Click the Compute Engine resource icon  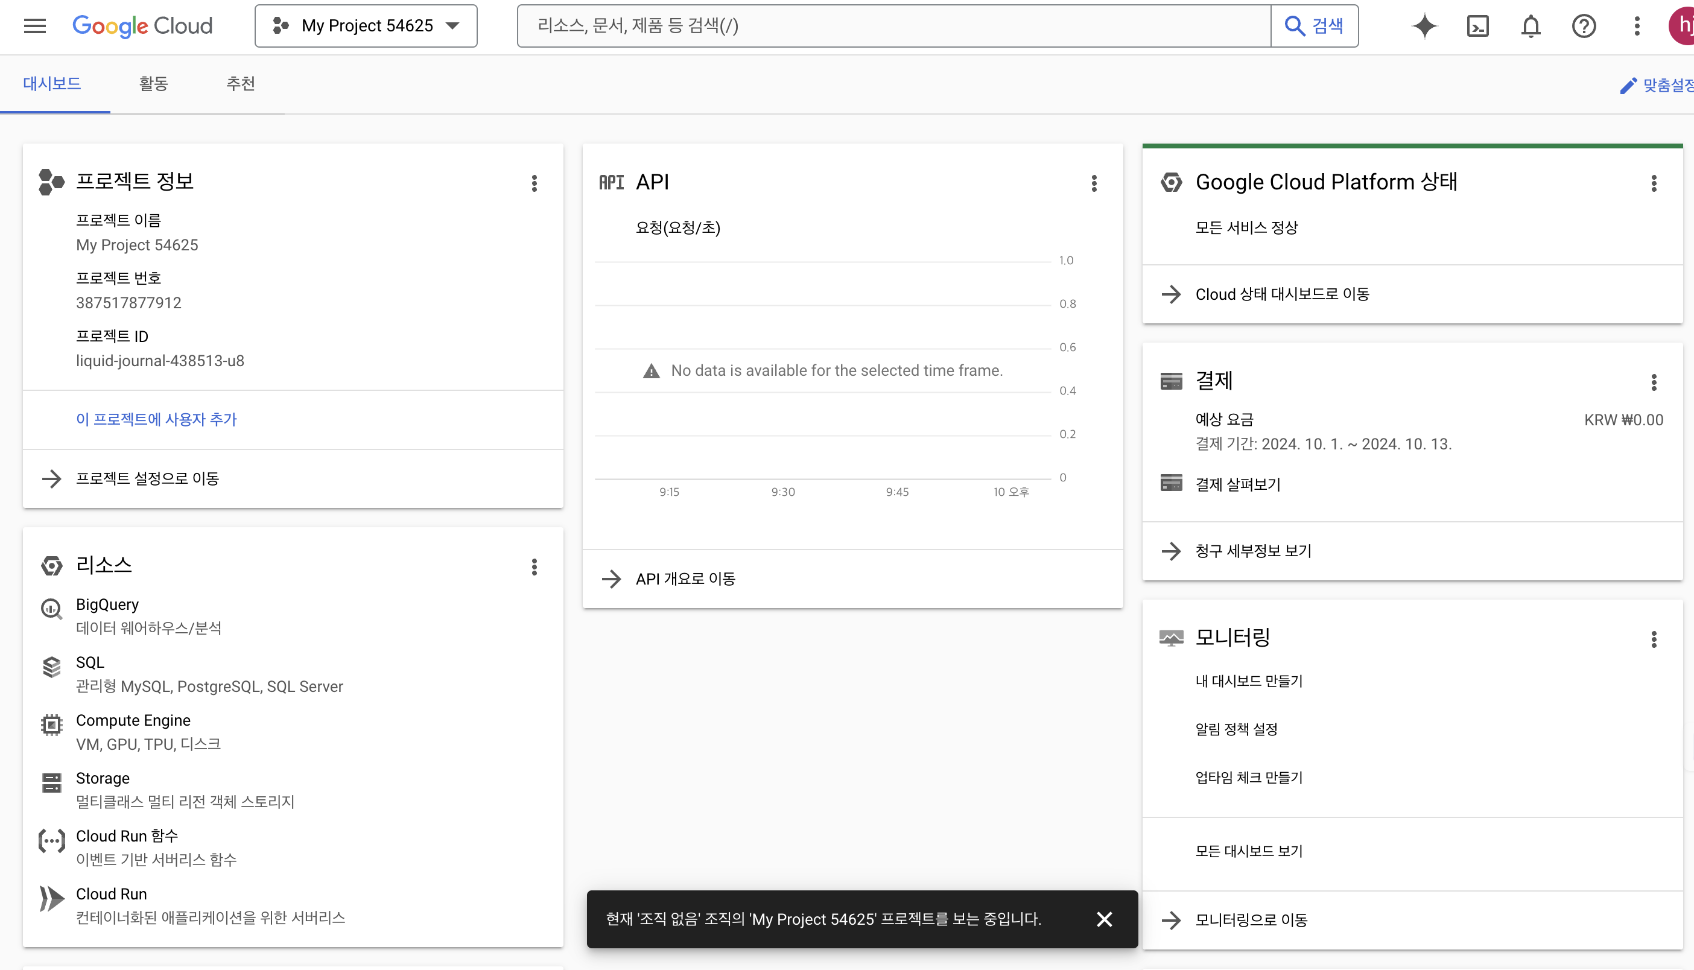(x=51, y=724)
